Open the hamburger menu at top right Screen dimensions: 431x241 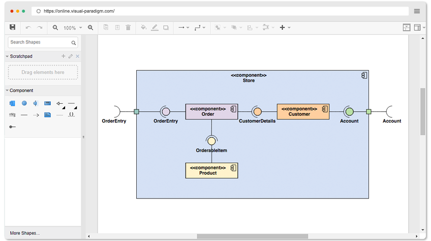[x=417, y=11]
